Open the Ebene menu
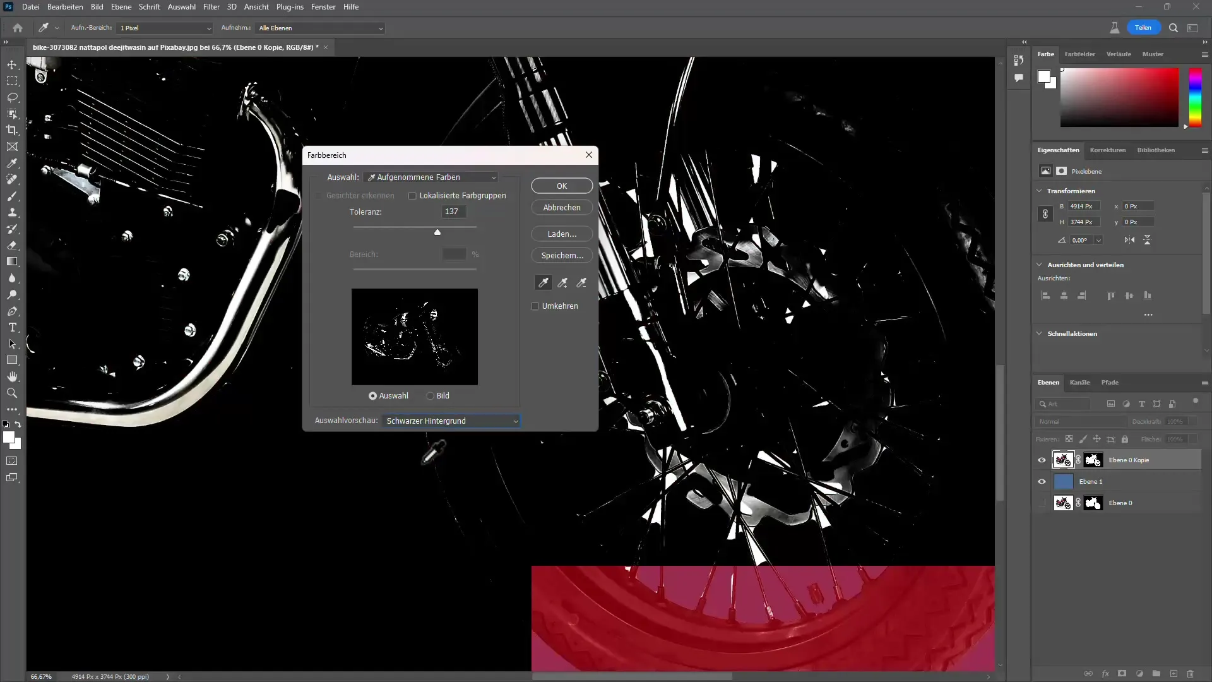 pos(121,7)
